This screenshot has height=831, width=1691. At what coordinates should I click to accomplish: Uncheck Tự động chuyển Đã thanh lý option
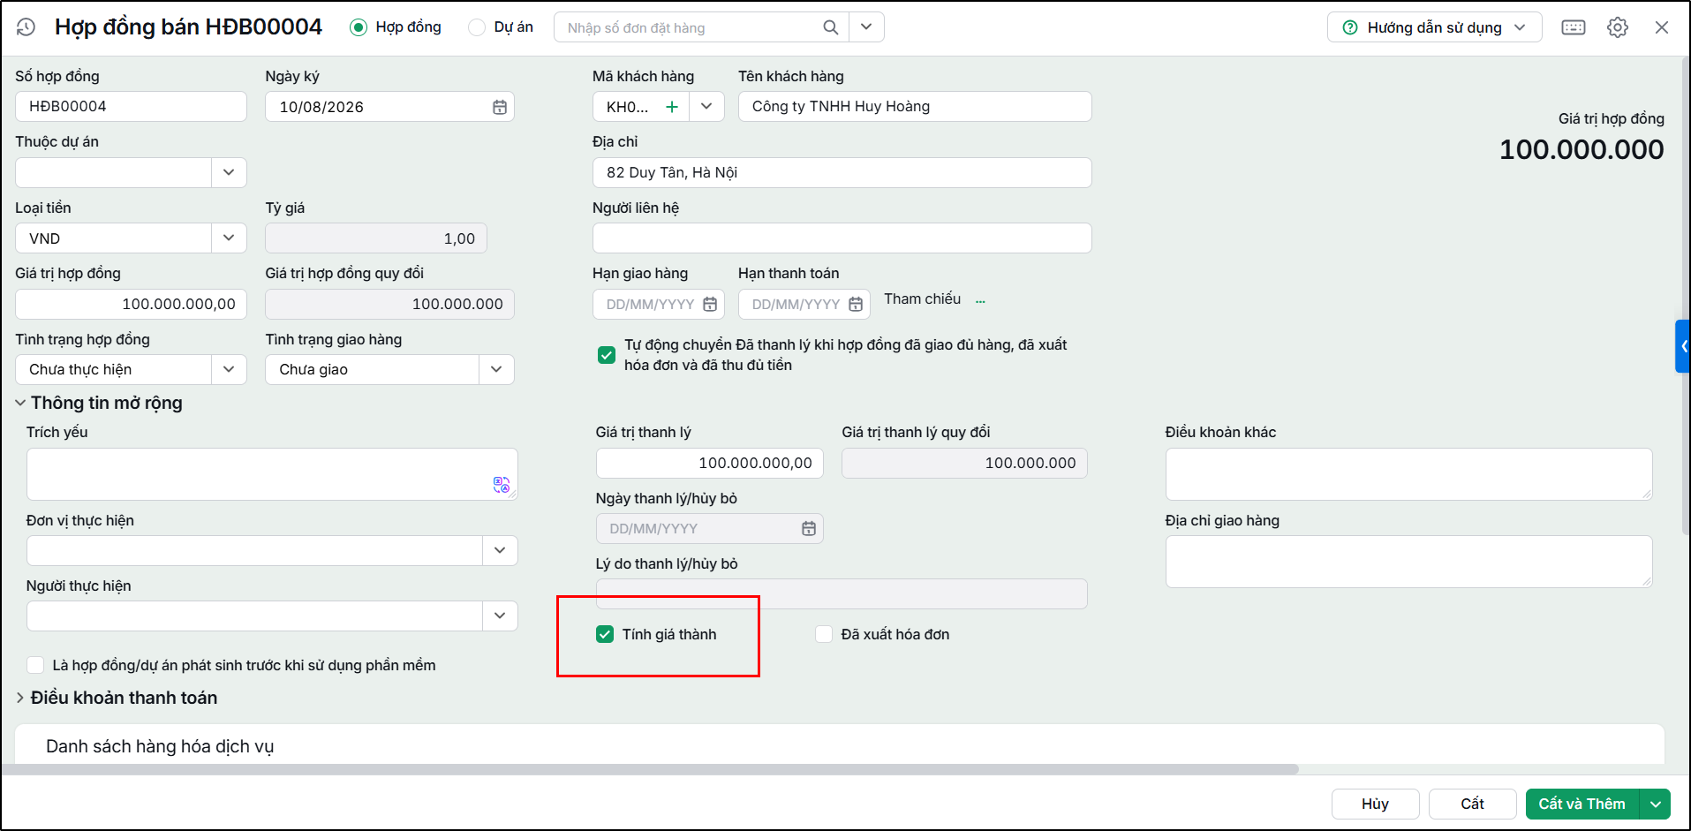[607, 355]
